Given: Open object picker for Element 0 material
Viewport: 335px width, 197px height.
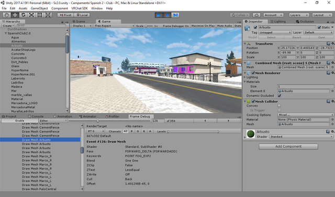Looking at the screenshot, I should 332,91.
